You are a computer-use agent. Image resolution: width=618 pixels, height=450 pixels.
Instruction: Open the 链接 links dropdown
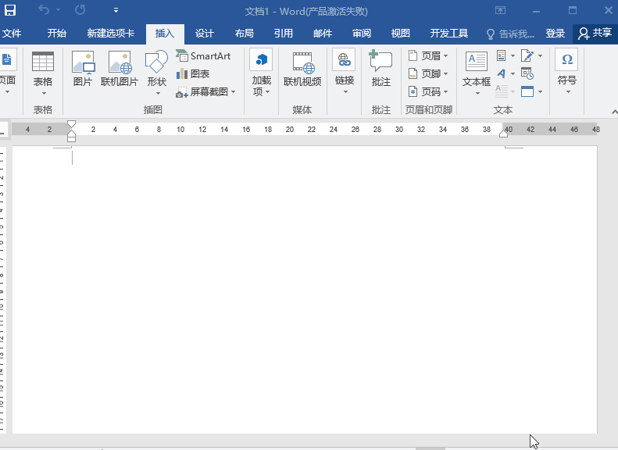tap(344, 72)
